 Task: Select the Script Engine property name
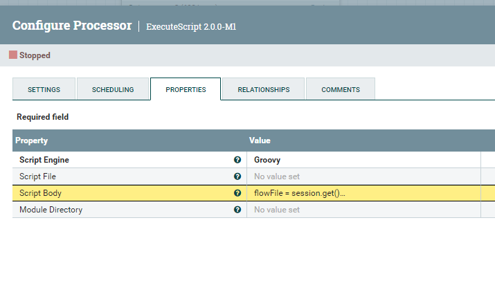pos(44,160)
